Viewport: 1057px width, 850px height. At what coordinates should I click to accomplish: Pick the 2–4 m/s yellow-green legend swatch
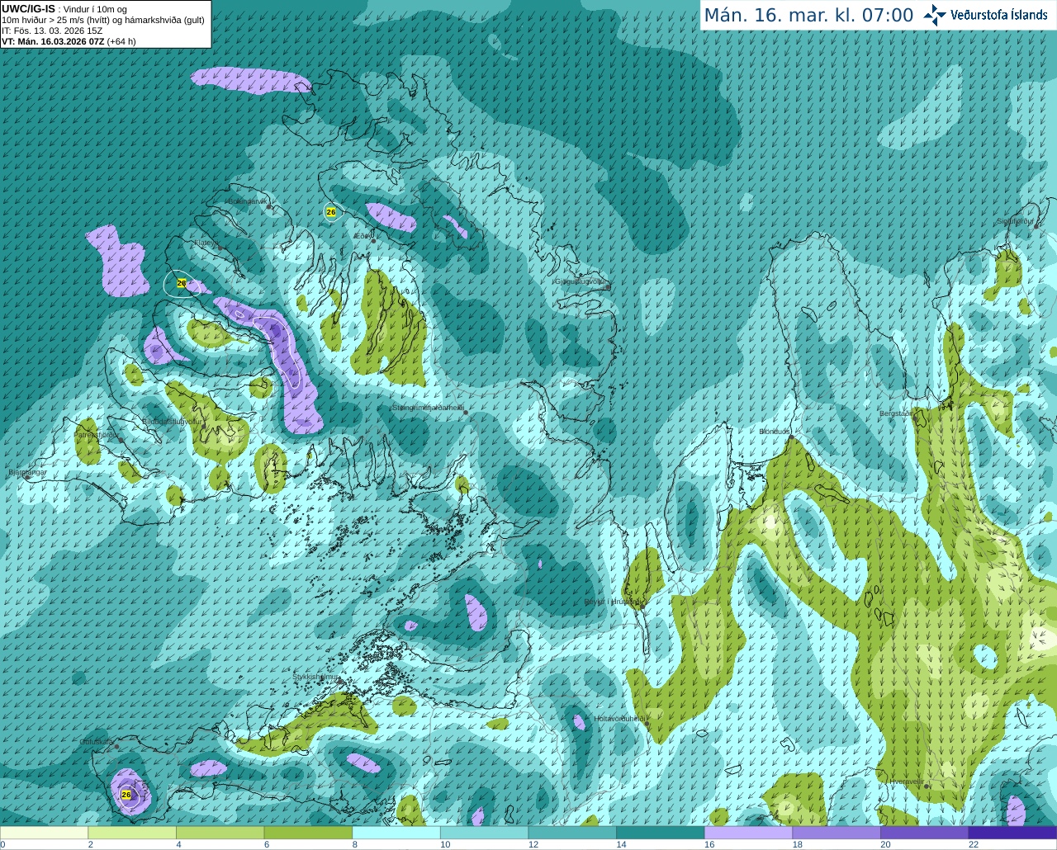132,833
